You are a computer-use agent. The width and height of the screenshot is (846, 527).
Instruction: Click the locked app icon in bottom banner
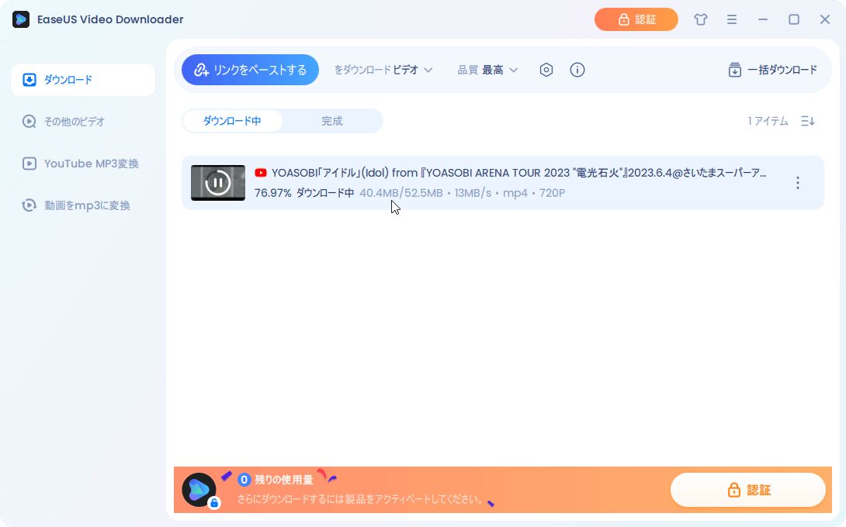[199, 490]
